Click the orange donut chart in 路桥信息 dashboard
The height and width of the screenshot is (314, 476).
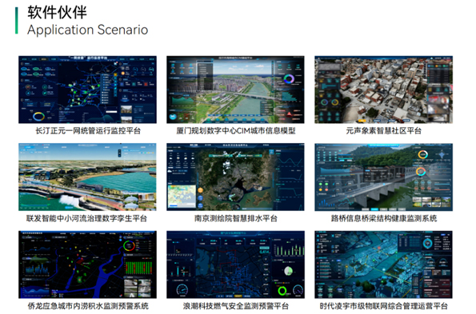[x=422, y=154]
